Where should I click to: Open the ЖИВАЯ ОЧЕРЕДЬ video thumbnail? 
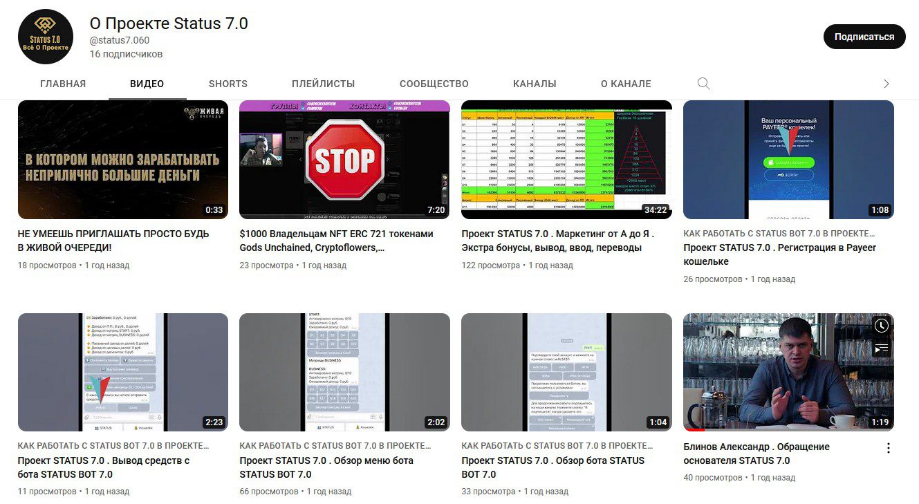coord(123,160)
